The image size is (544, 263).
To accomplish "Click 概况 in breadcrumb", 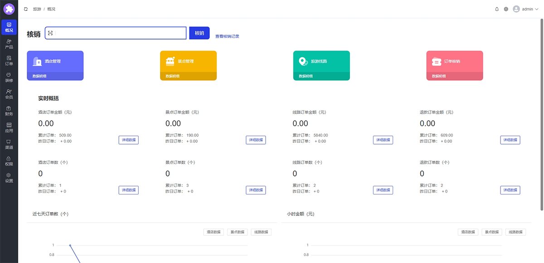I will [51, 9].
